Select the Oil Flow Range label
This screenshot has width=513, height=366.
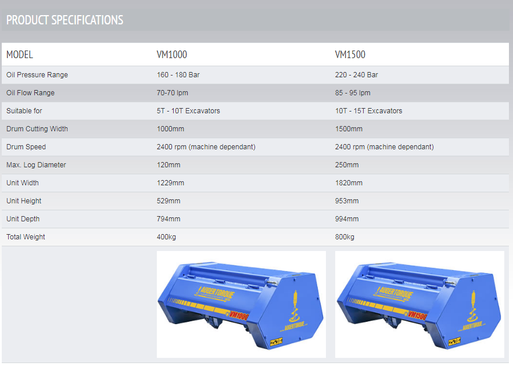tap(30, 93)
